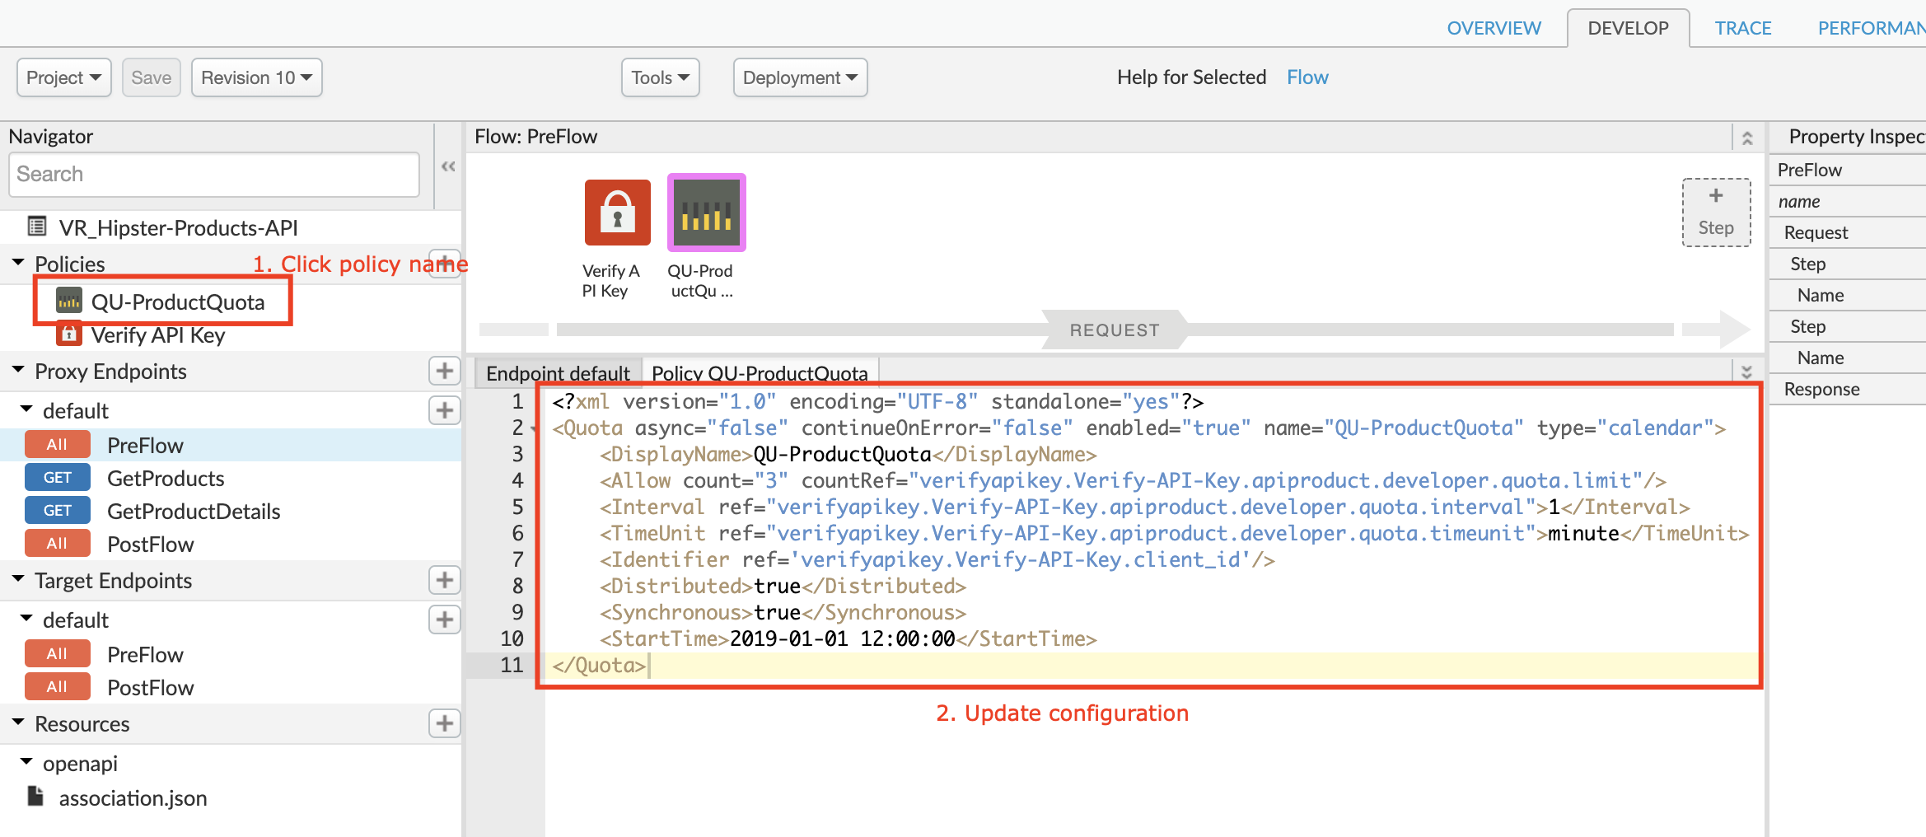Select VR_Hipster-Products-API proxy root

(178, 227)
